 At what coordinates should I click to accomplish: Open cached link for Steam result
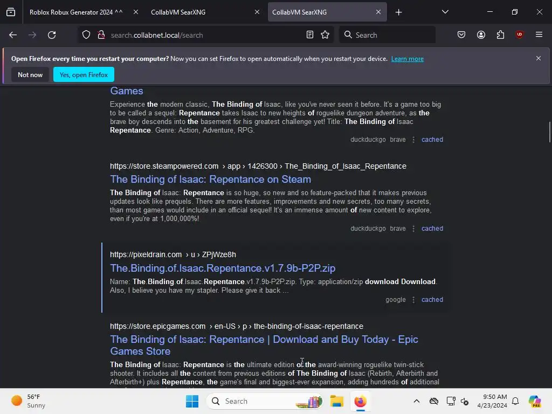432,229
